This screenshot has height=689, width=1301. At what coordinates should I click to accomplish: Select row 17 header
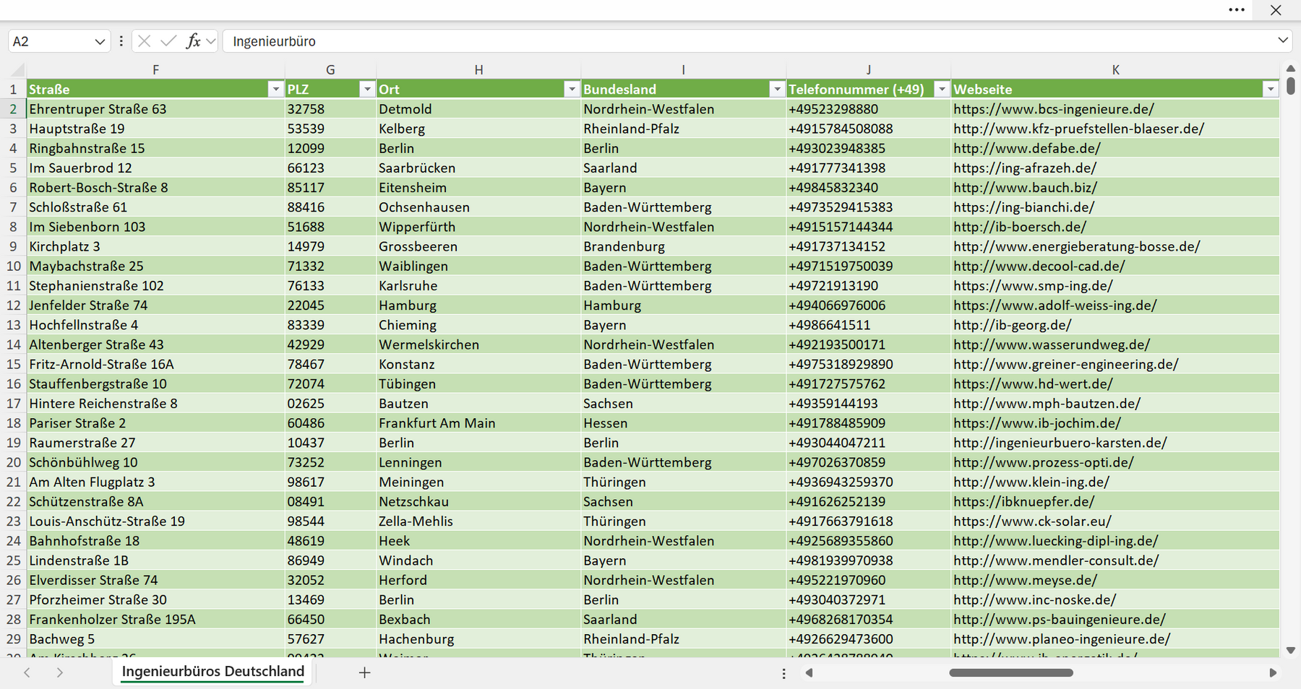coord(13,404)
